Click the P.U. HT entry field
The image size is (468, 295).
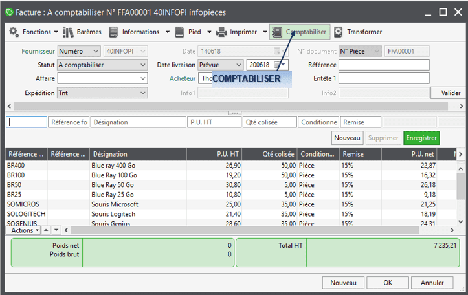(214, 122)
